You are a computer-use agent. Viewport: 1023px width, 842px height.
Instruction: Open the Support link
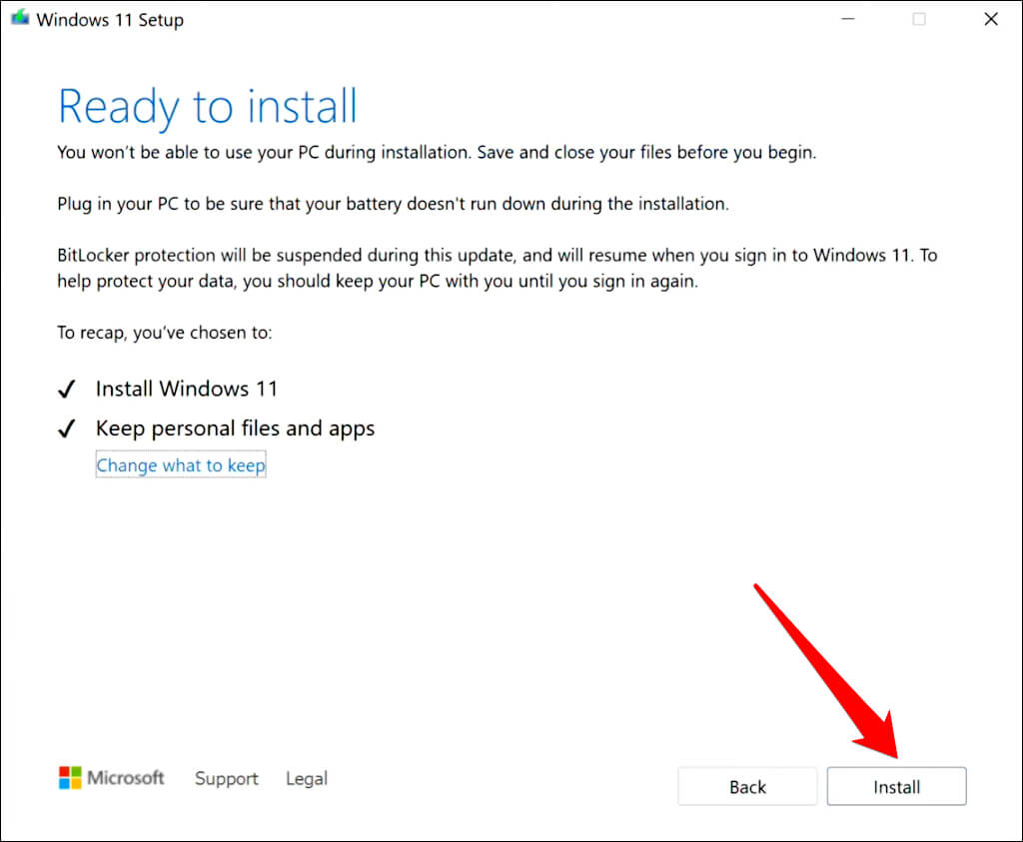226,778
